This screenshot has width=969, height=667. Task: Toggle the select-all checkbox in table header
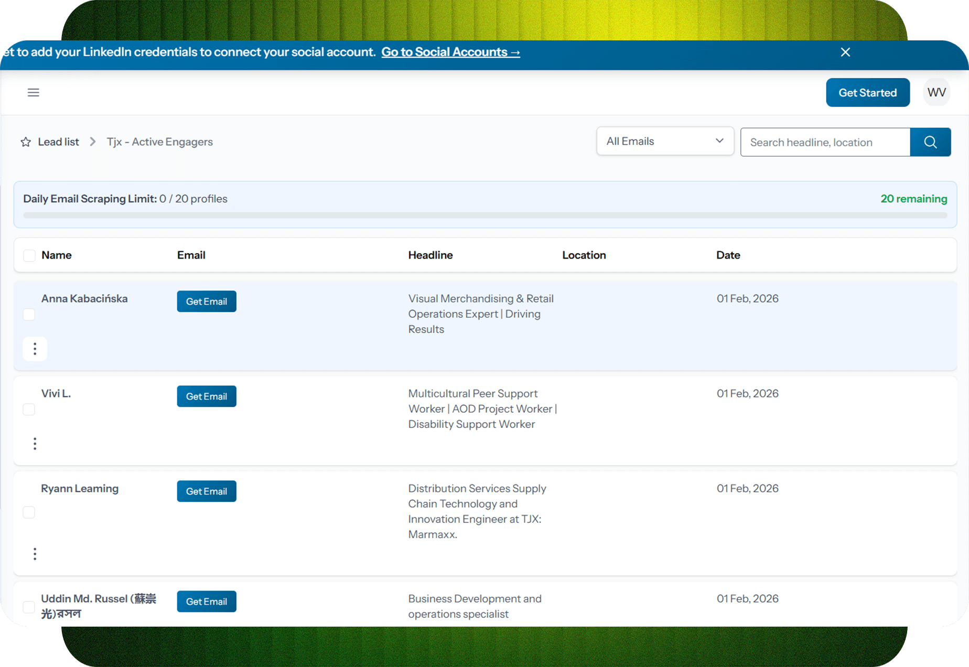(x=29, y=255)
